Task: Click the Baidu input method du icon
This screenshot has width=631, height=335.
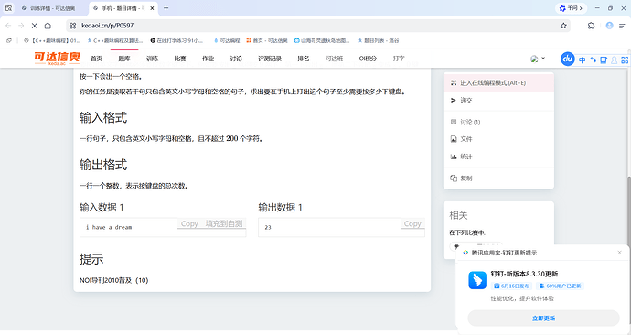Action: point(567,59)
